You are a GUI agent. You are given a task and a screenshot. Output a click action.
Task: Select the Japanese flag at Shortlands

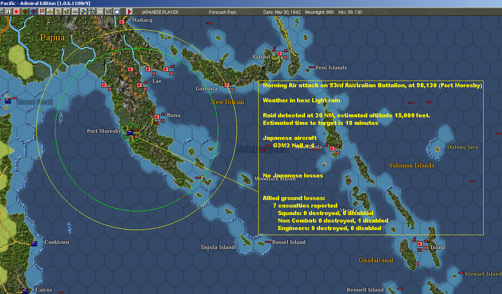(332, 148)
